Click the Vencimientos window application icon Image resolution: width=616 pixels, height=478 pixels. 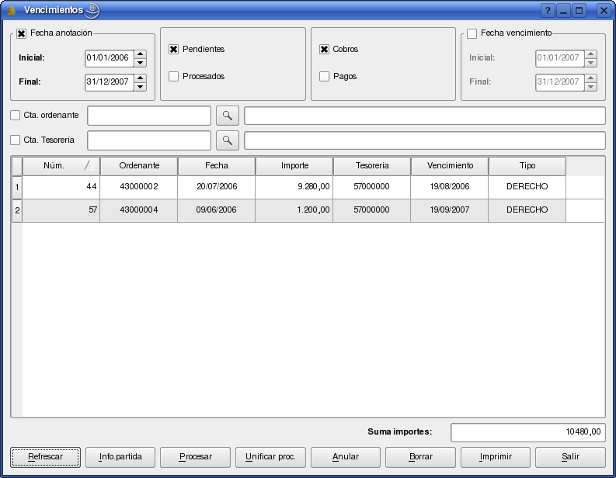pos(11,10)
